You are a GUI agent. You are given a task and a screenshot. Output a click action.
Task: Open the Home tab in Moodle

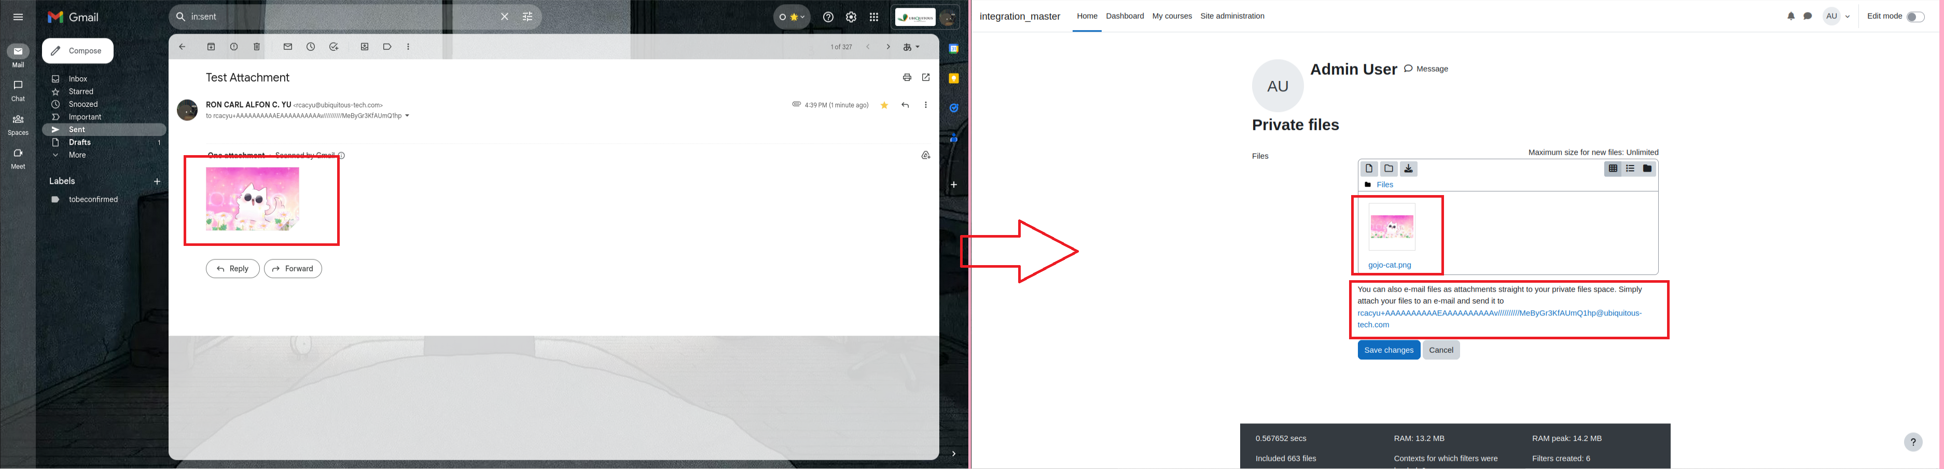coord(1087,16)
